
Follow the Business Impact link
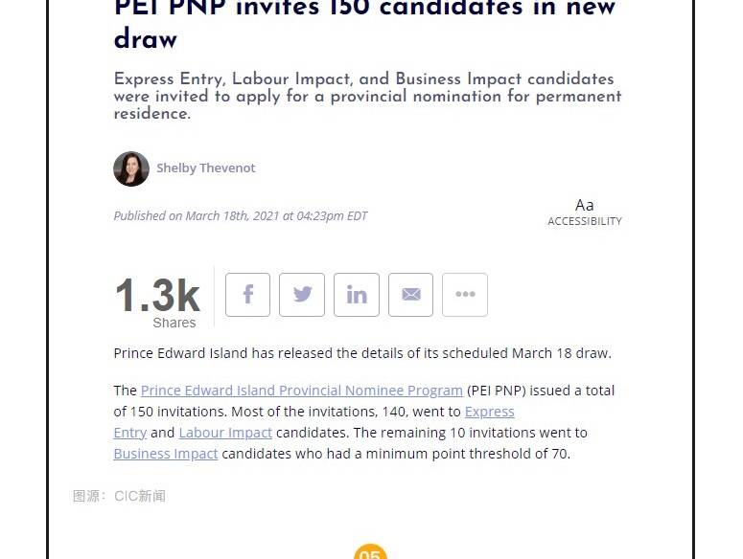pos(166,454)
